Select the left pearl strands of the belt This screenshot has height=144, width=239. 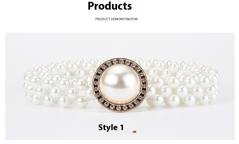point(59,83)
